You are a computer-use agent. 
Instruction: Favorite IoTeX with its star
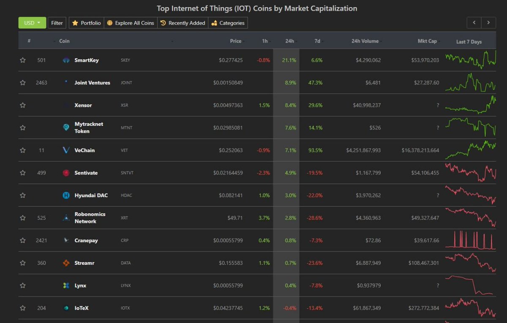[23, 308]
